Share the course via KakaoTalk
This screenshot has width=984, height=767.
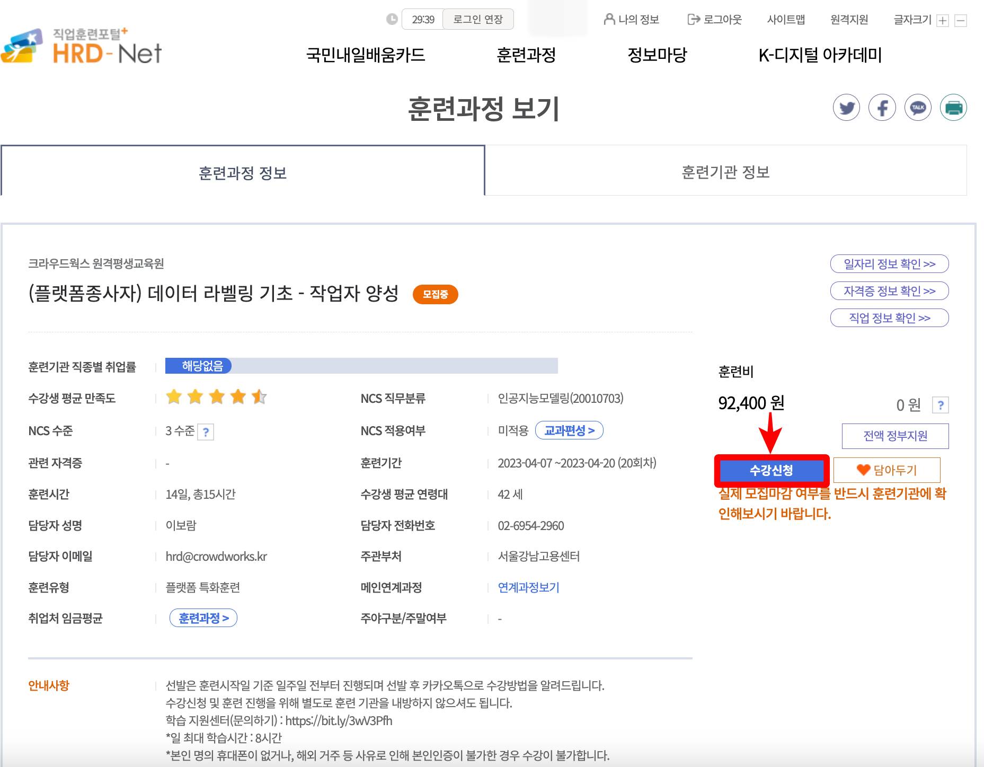(918, 107)
